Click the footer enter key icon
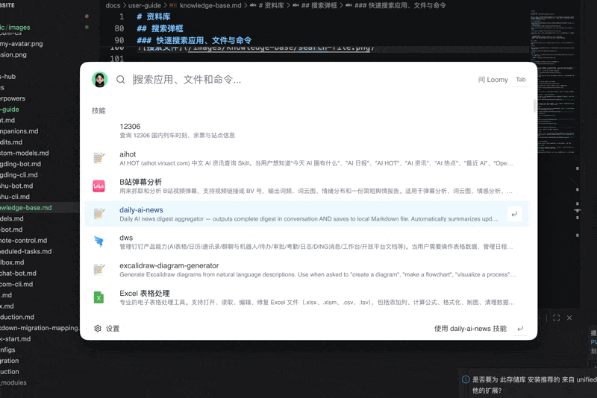Image resolution: width=597 pixels, height=398 pixels. coord(520,329)
